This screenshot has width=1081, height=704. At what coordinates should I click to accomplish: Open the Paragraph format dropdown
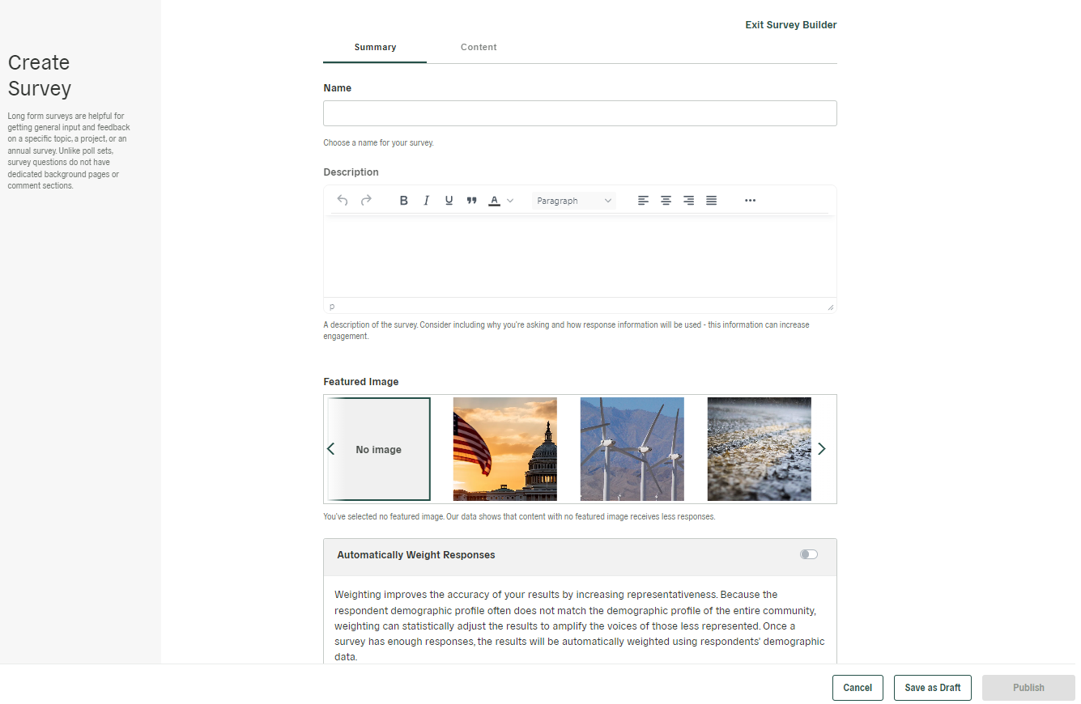(574, 201)
